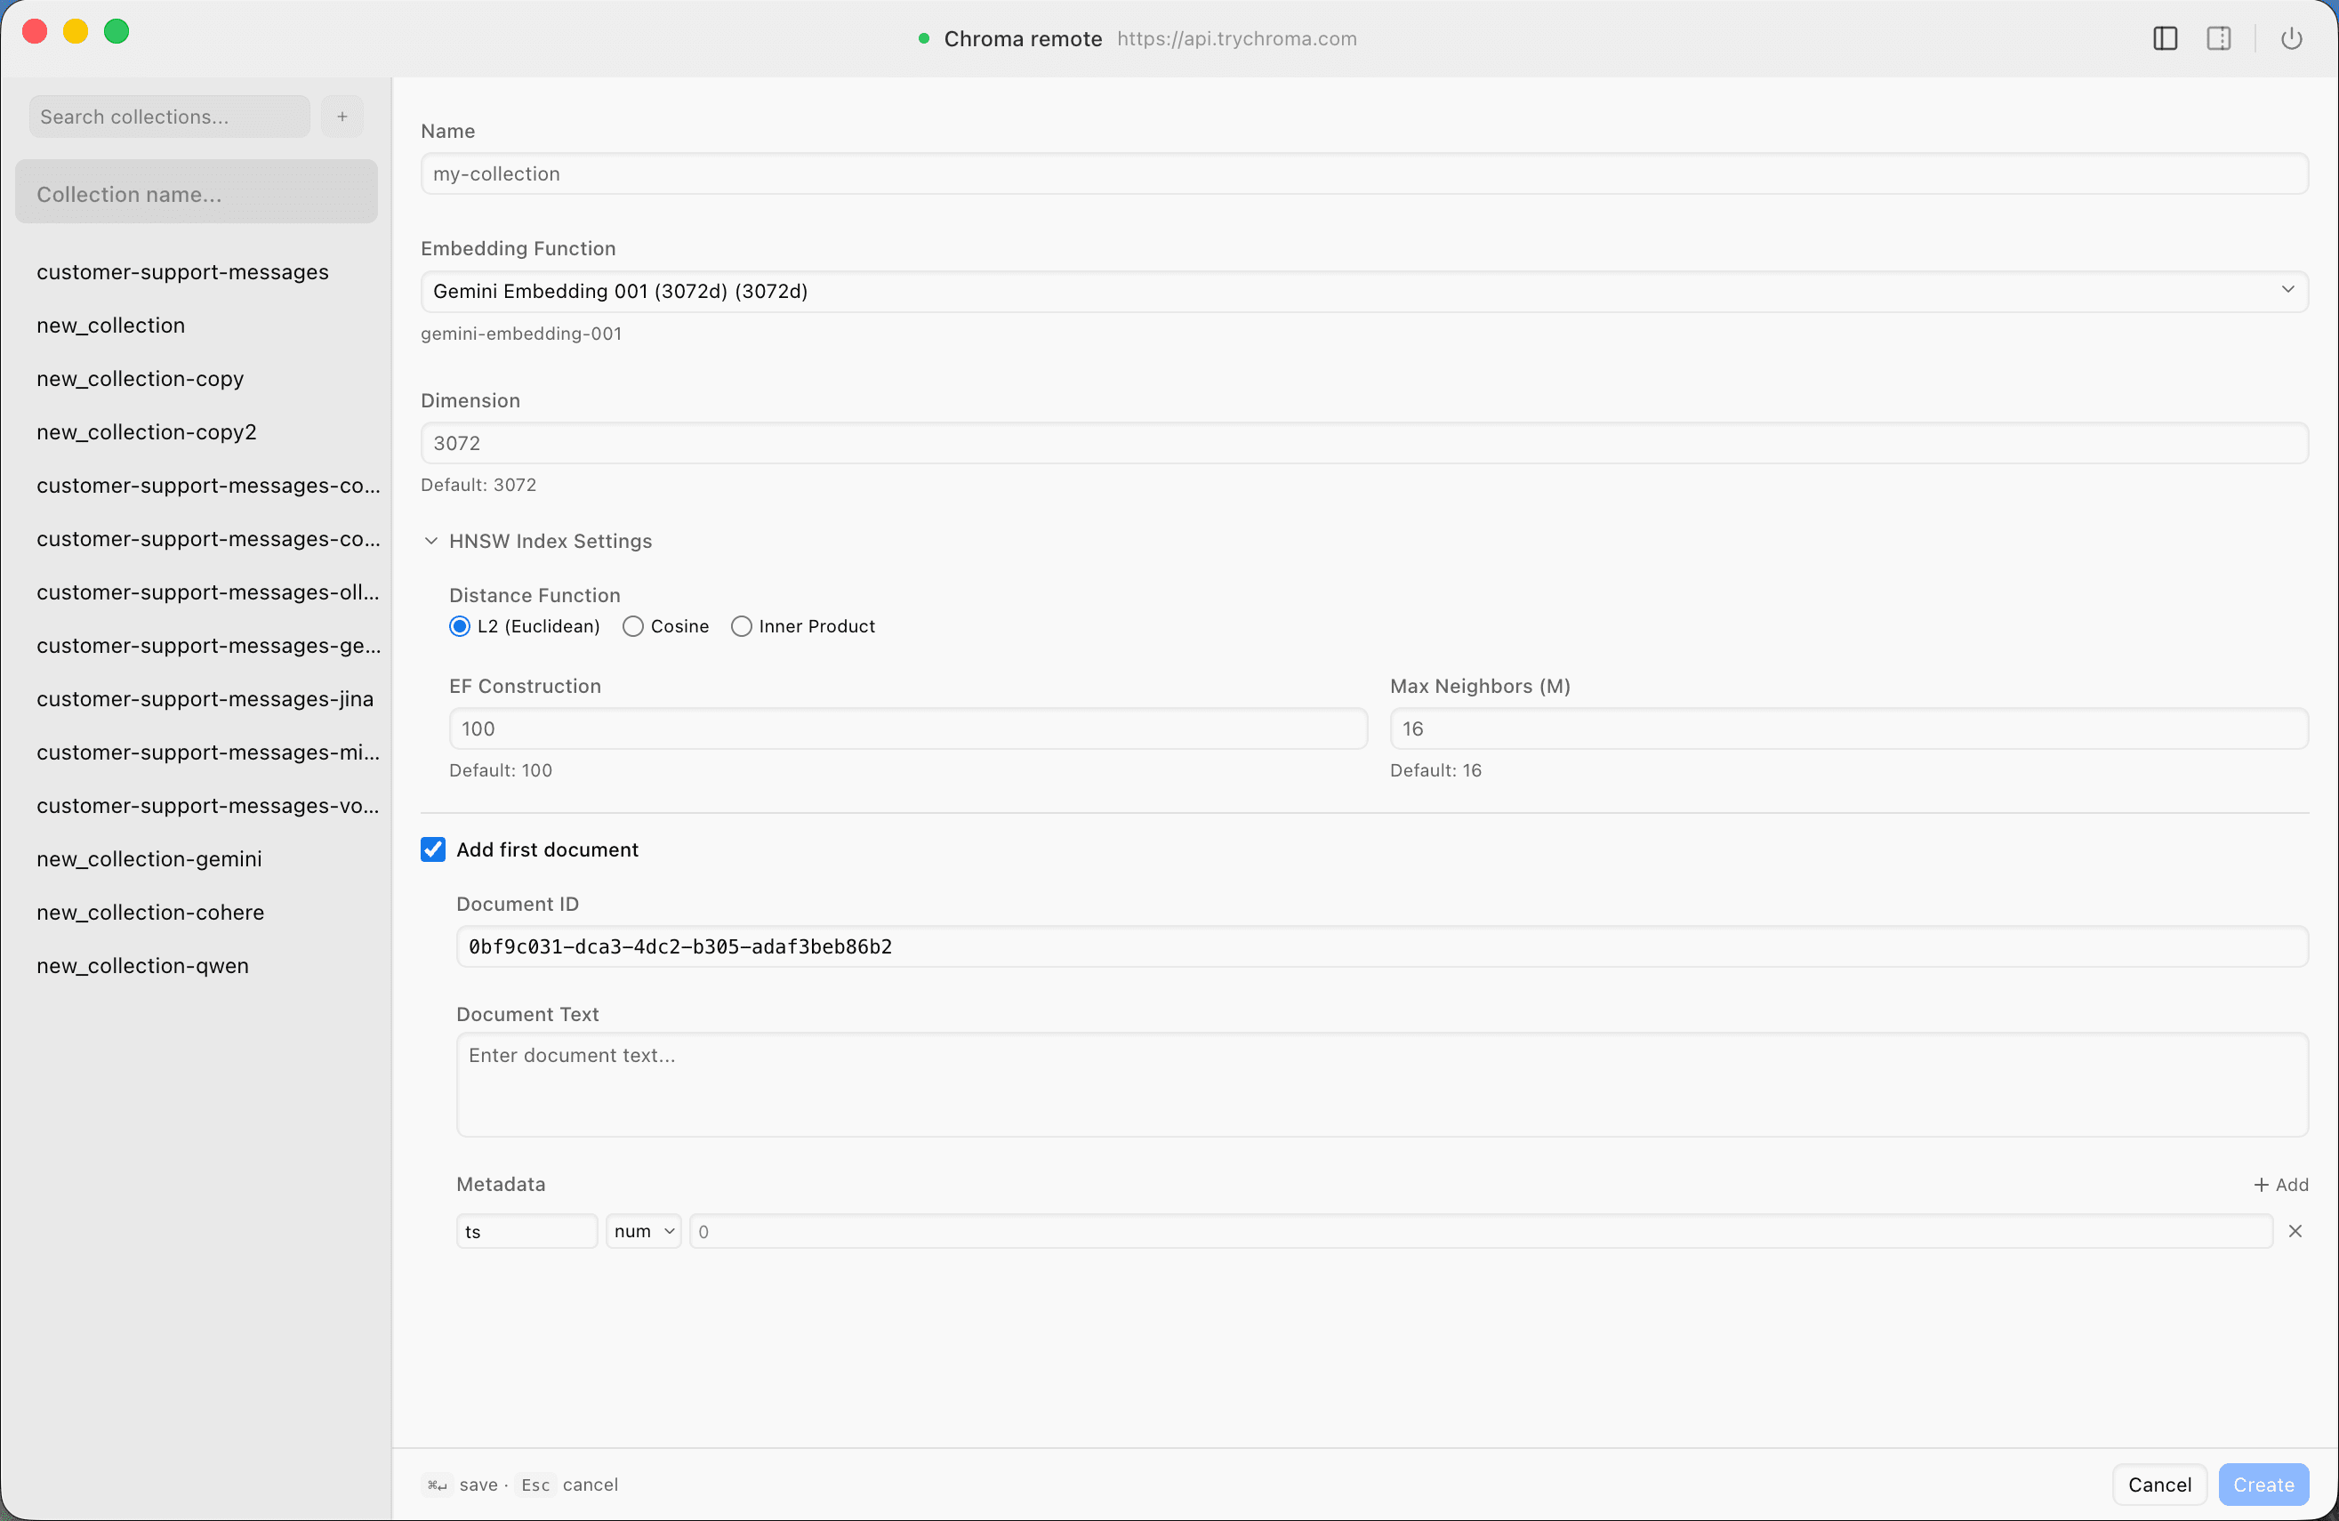
Task: Open the metadata type selector showing num
Action: point(643,1231)
